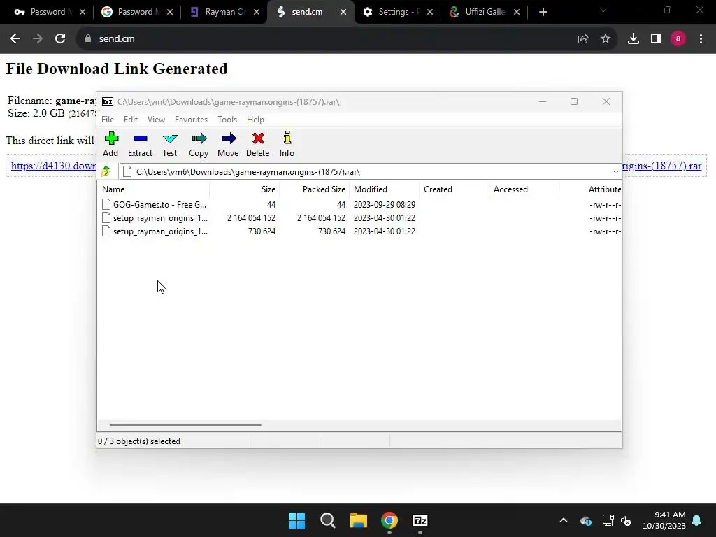This screenshot has height=537, width=716.
Task: Select the file icon of GOG-Games.to entry
Action: pyautogui.click(x=106, y=205)
